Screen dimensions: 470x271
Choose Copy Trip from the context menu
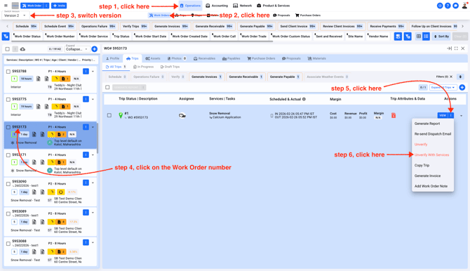click(x=422, y=166)
